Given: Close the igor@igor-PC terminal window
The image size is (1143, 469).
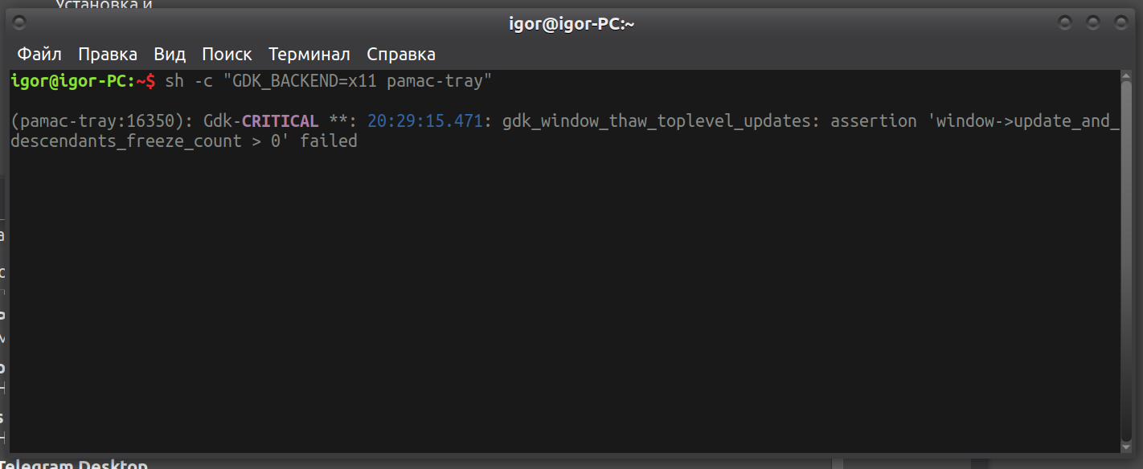Looking at the screenshot, I should (x=1120, y=22).
